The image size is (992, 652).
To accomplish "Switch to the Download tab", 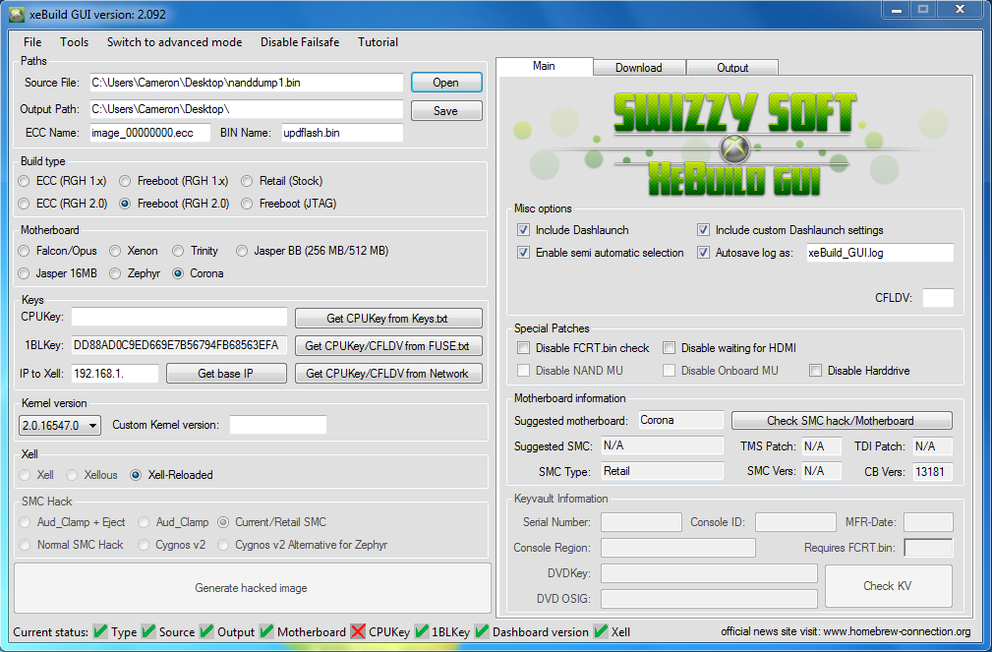I will [x=638, y=68].
